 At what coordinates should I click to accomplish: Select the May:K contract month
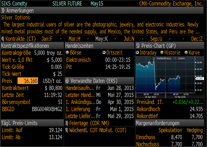(102, 39)
